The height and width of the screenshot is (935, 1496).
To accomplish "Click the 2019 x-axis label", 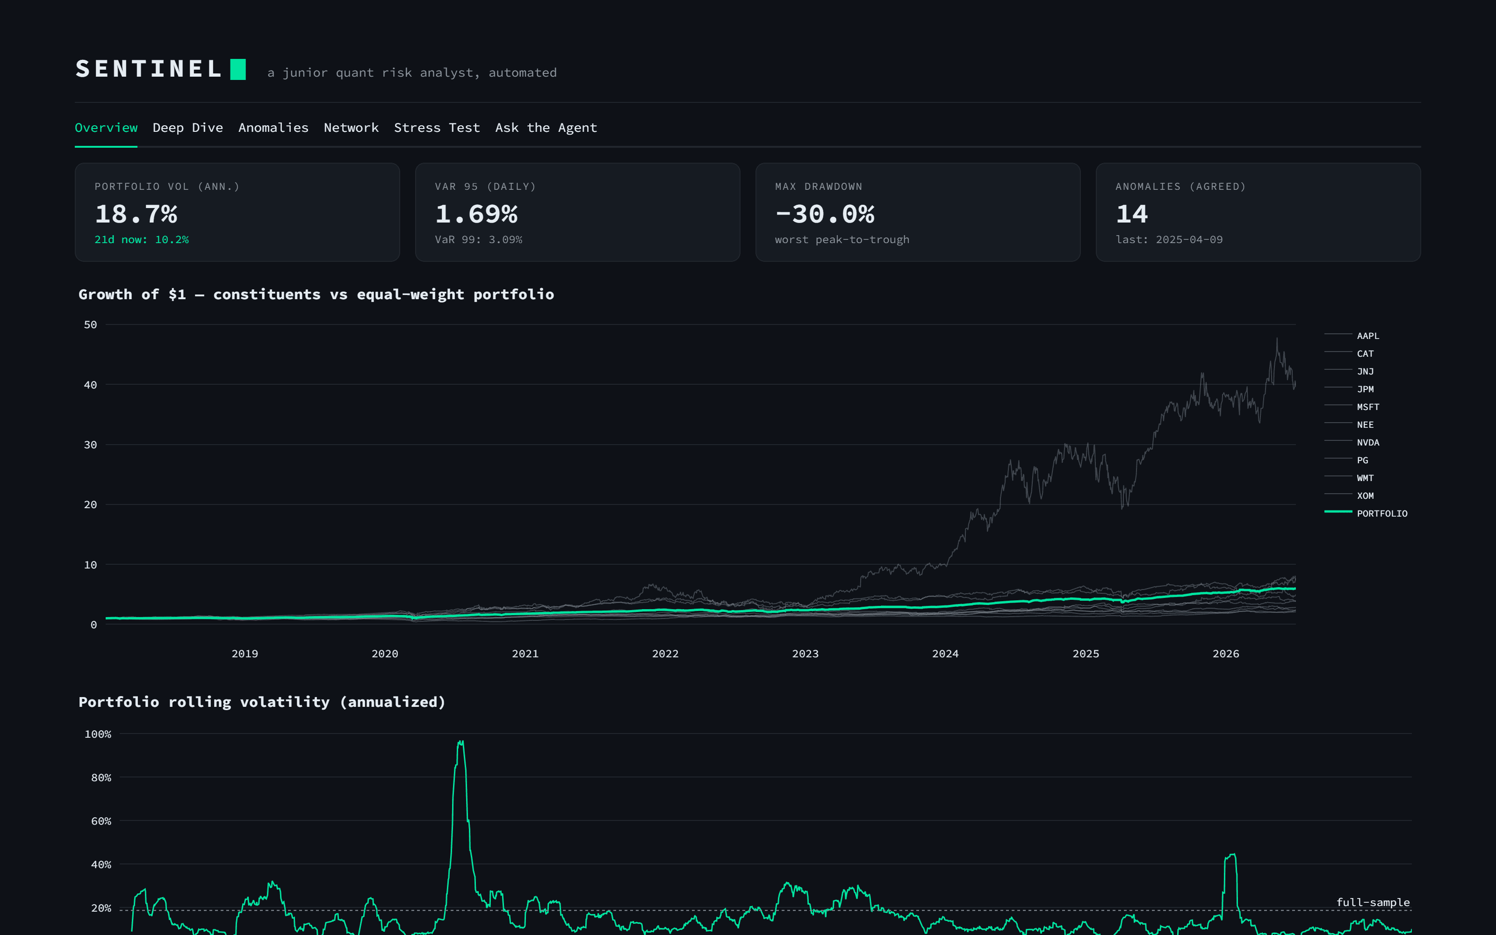I will [245, 654].
